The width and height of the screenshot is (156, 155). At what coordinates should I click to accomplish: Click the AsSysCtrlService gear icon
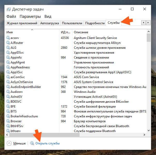coord(8,82)
